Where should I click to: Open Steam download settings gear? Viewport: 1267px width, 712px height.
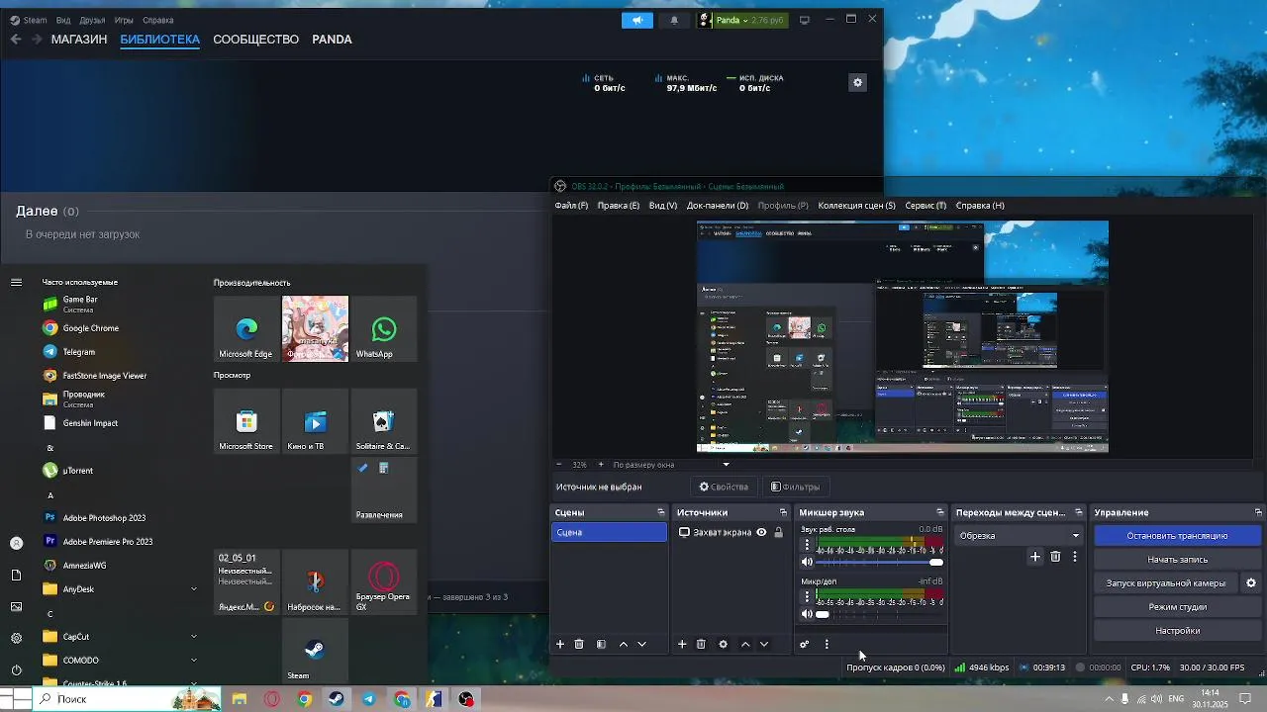pyautogui.click(x=858, y=82)
